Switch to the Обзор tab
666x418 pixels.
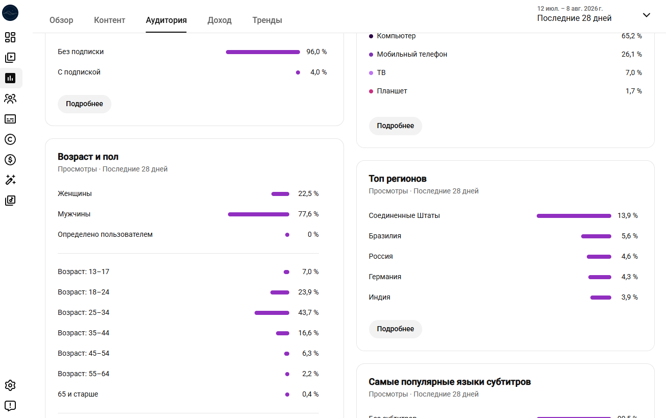coord(61,20)
